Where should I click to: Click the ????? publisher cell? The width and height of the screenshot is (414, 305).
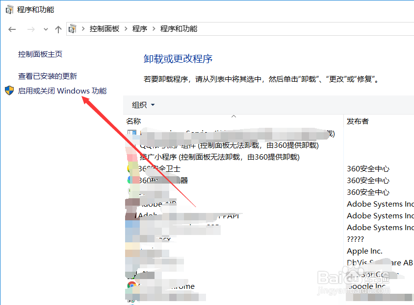pyautogui.click(x=356, y=239)
